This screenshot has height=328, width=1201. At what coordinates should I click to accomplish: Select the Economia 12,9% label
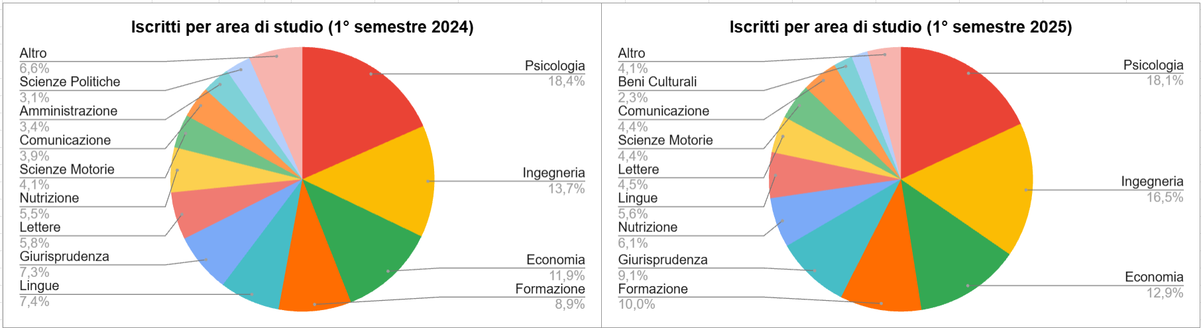tap(1154, 285)
